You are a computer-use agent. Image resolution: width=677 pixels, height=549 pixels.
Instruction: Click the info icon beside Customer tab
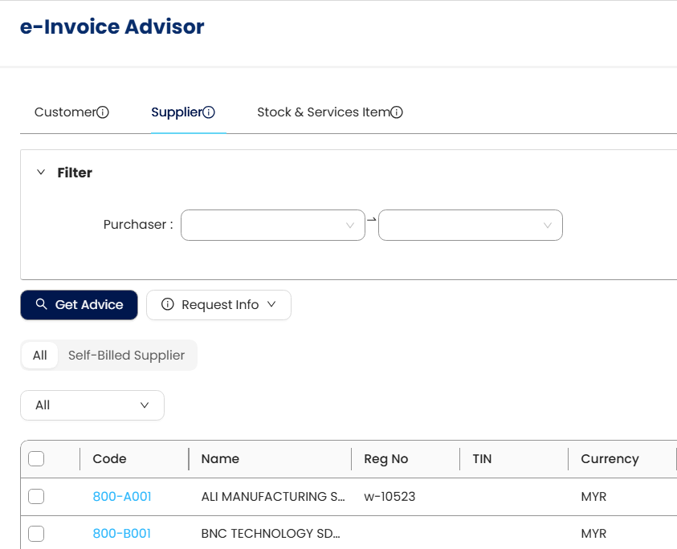click(103, 112)
